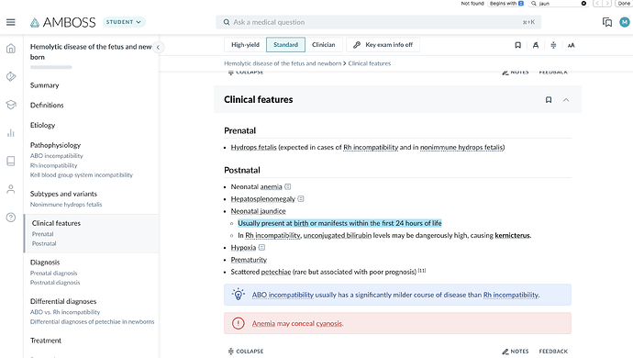Click the NOTES button at bottom
Viewport: 633px width, 358px height.
[x=516, y=352]
